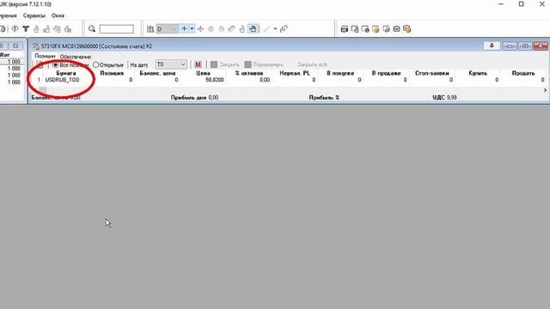
Task: Click the 'Закрыть все' button
Action: pyautogui.click(x=312, y=64)
